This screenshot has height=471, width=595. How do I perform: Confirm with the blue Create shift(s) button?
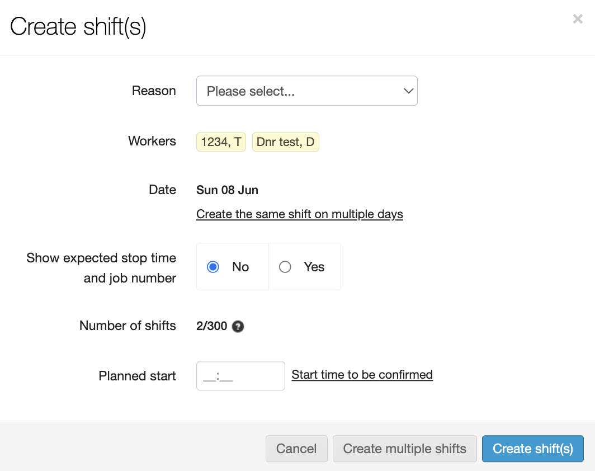532,449
